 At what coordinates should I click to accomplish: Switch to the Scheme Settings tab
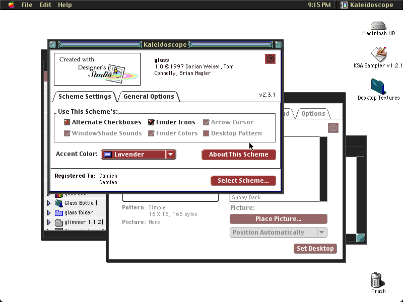pyautogui.click(x=85, y=97)
